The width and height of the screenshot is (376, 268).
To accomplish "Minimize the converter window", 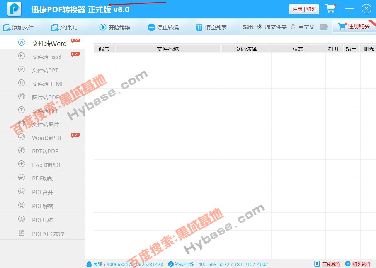I will pos(349,9).
